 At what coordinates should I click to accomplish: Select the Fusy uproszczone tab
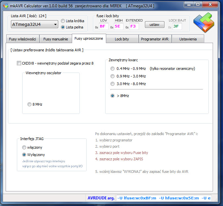coord(89,38)
